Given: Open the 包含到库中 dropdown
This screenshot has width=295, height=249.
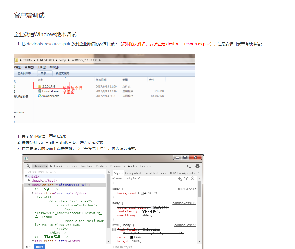Looking at the screenshot, I should [26, 73].
